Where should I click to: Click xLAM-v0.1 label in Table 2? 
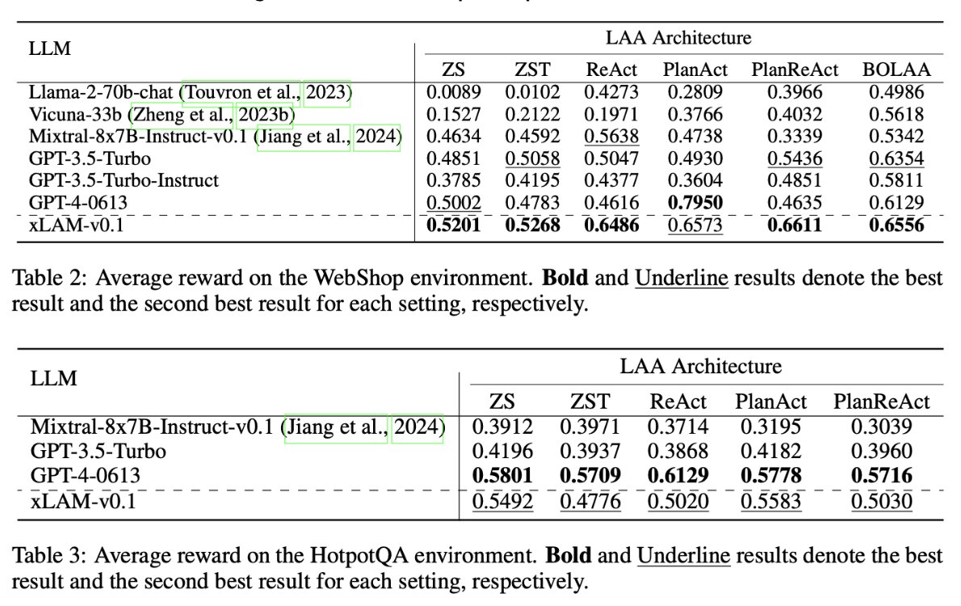(x=76, y=225)
